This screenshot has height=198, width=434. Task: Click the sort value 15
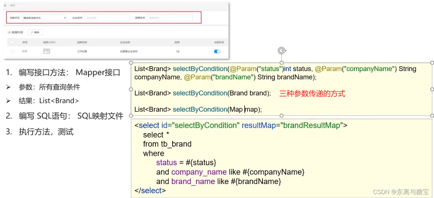click(178, 51)
